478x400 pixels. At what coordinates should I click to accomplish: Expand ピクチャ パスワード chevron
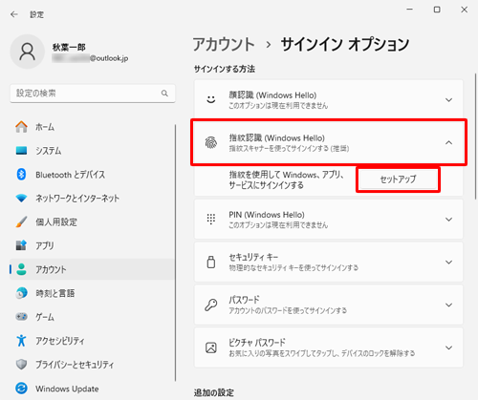(x=448, y=347)
